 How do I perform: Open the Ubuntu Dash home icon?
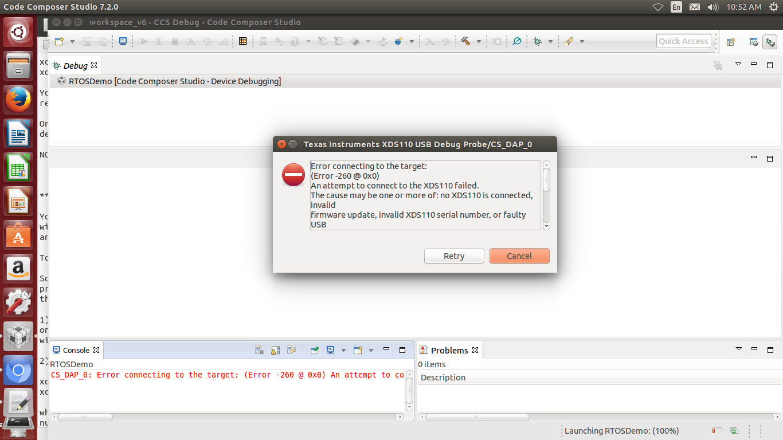point(18,32)
